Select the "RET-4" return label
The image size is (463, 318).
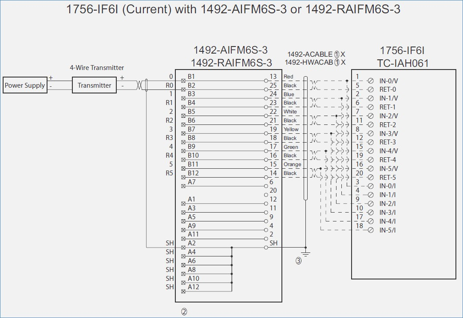coord(388,160)
